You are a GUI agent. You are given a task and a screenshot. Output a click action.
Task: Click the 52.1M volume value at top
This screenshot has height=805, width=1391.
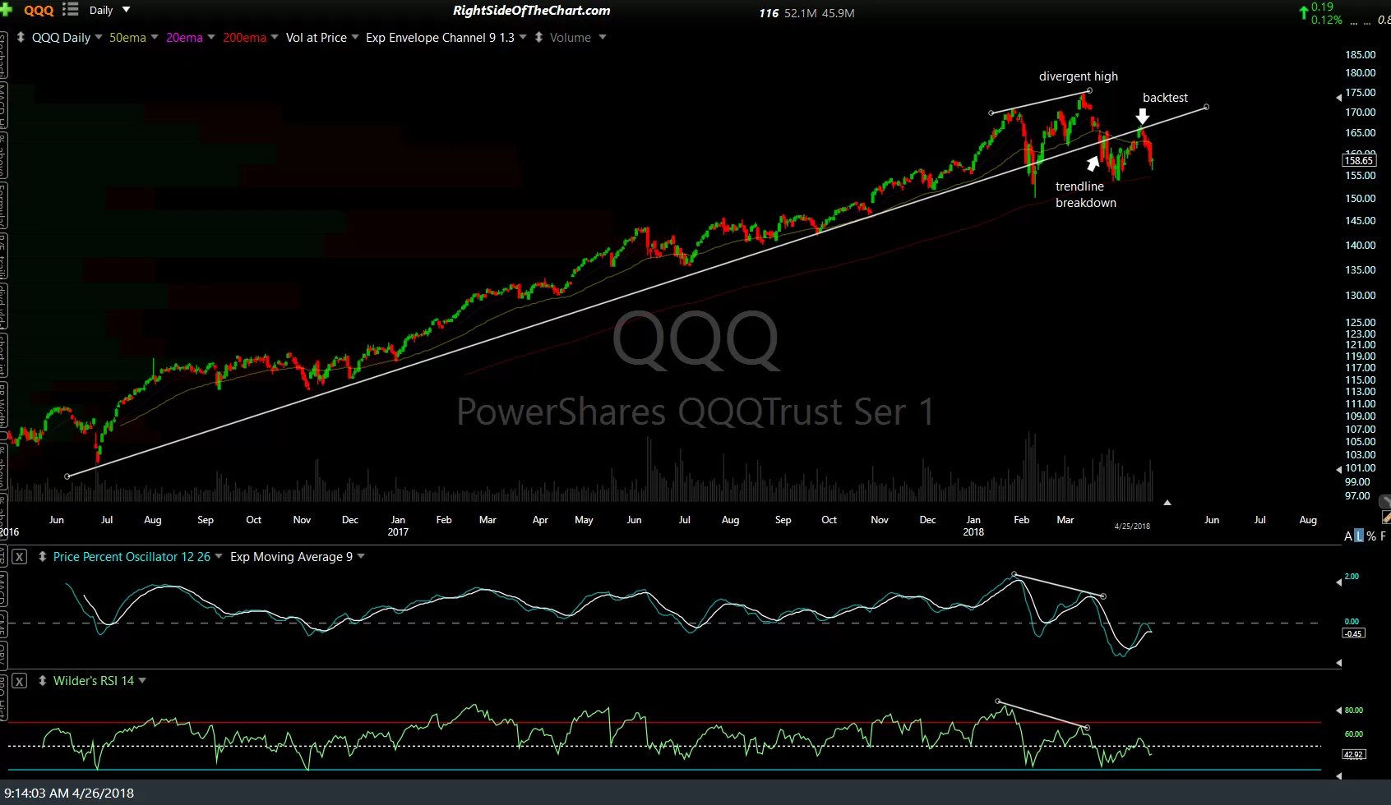pyautogui.click(x=801, y=13)
